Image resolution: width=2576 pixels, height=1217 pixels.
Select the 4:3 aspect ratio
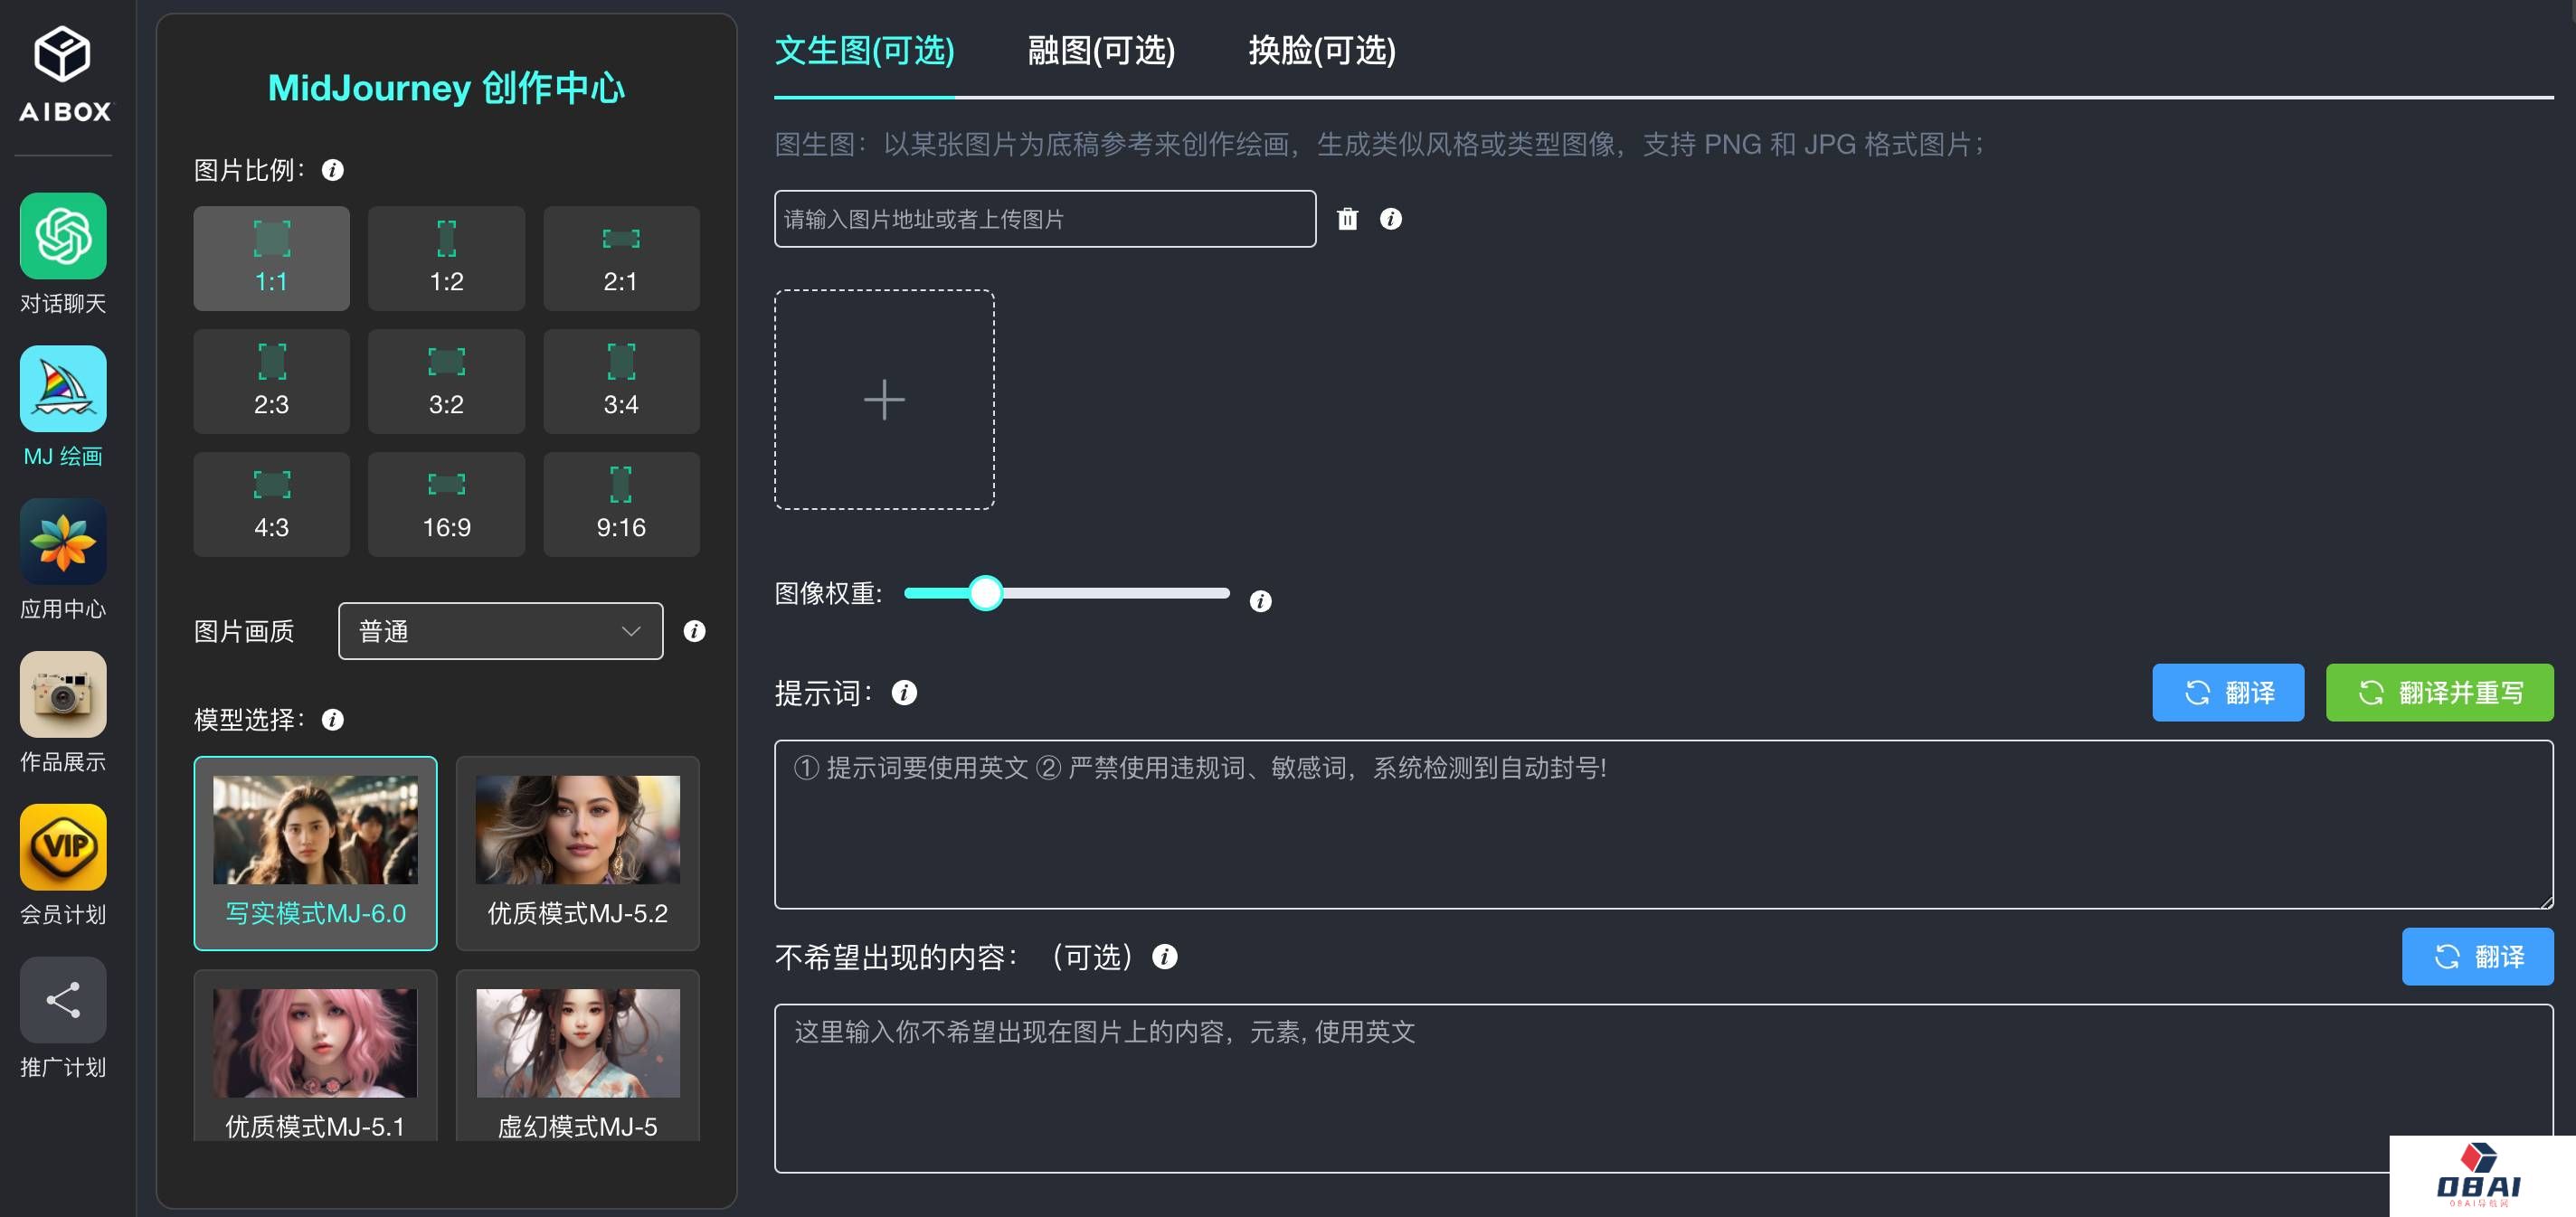[271, 504]
